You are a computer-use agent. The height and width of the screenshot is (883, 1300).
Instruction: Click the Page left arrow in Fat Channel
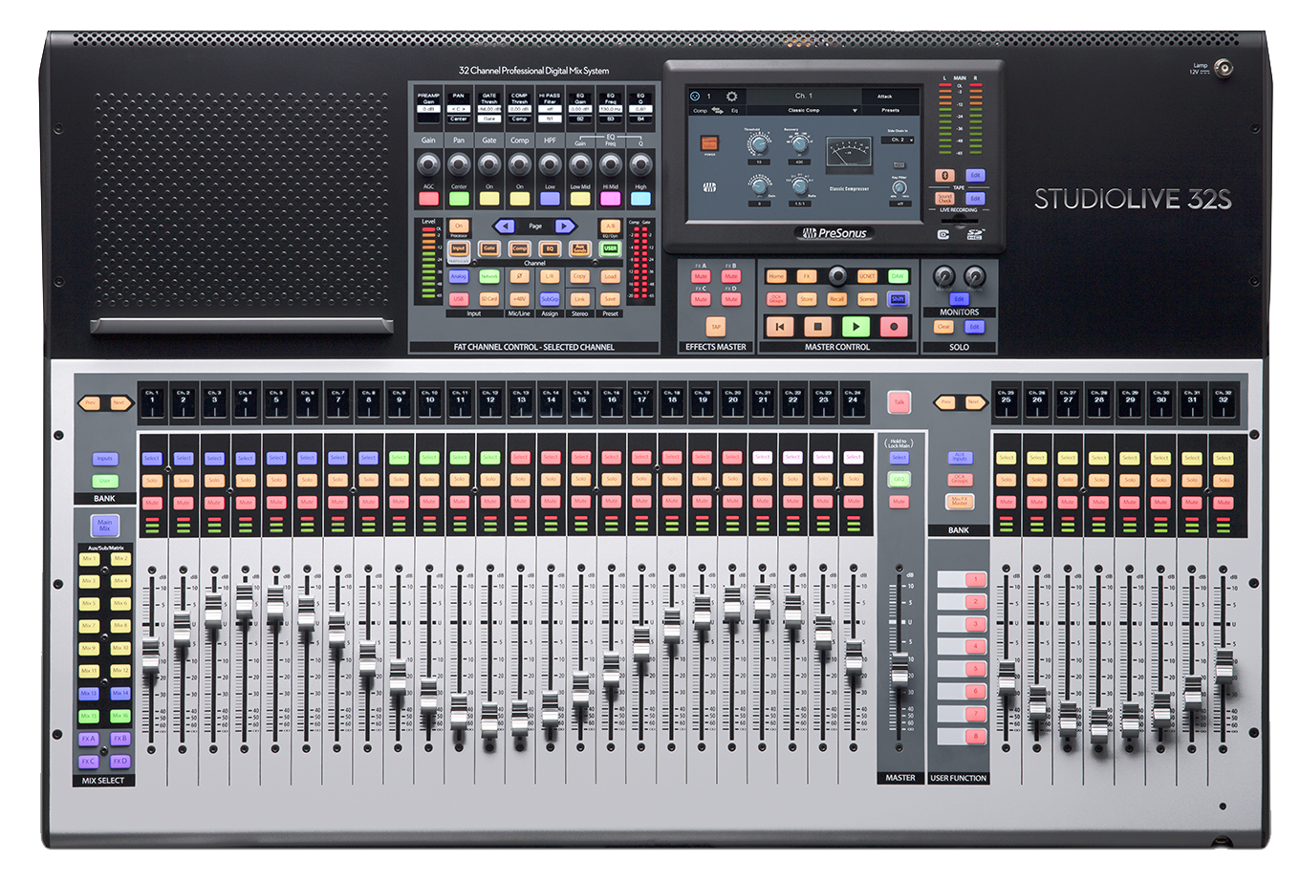click(505, 226)
